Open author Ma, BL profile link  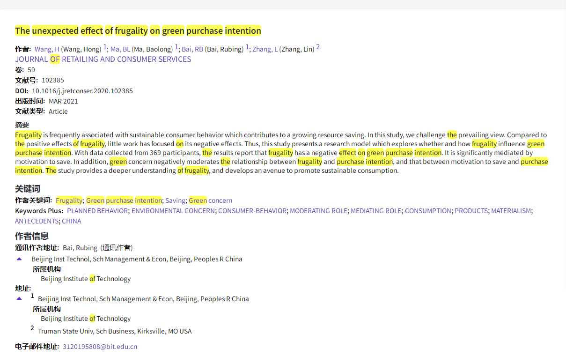(x=120, y=49)
